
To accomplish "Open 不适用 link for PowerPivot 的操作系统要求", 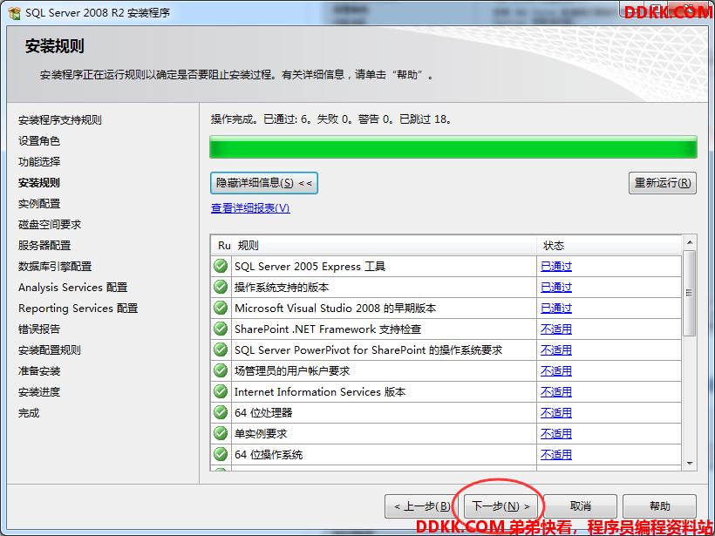I will (x=555, y=350).
